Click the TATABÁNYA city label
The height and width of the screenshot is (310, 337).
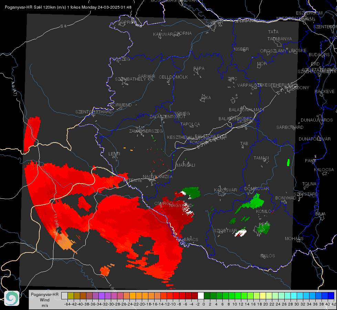[x=280, y=39]
